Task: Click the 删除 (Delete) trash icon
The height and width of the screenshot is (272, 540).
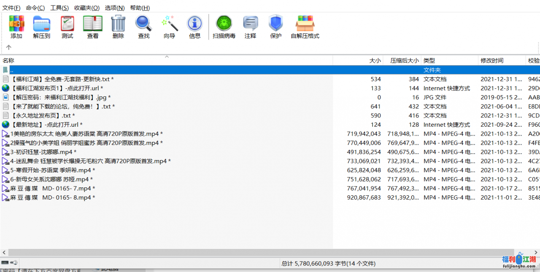Action: (118, 27)
